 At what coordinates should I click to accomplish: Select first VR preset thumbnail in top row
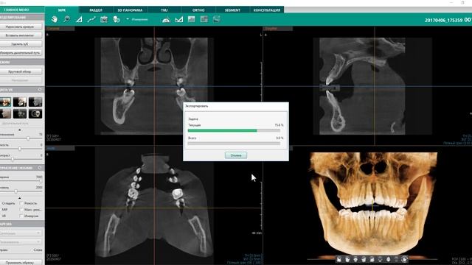[x=5, y=102]
